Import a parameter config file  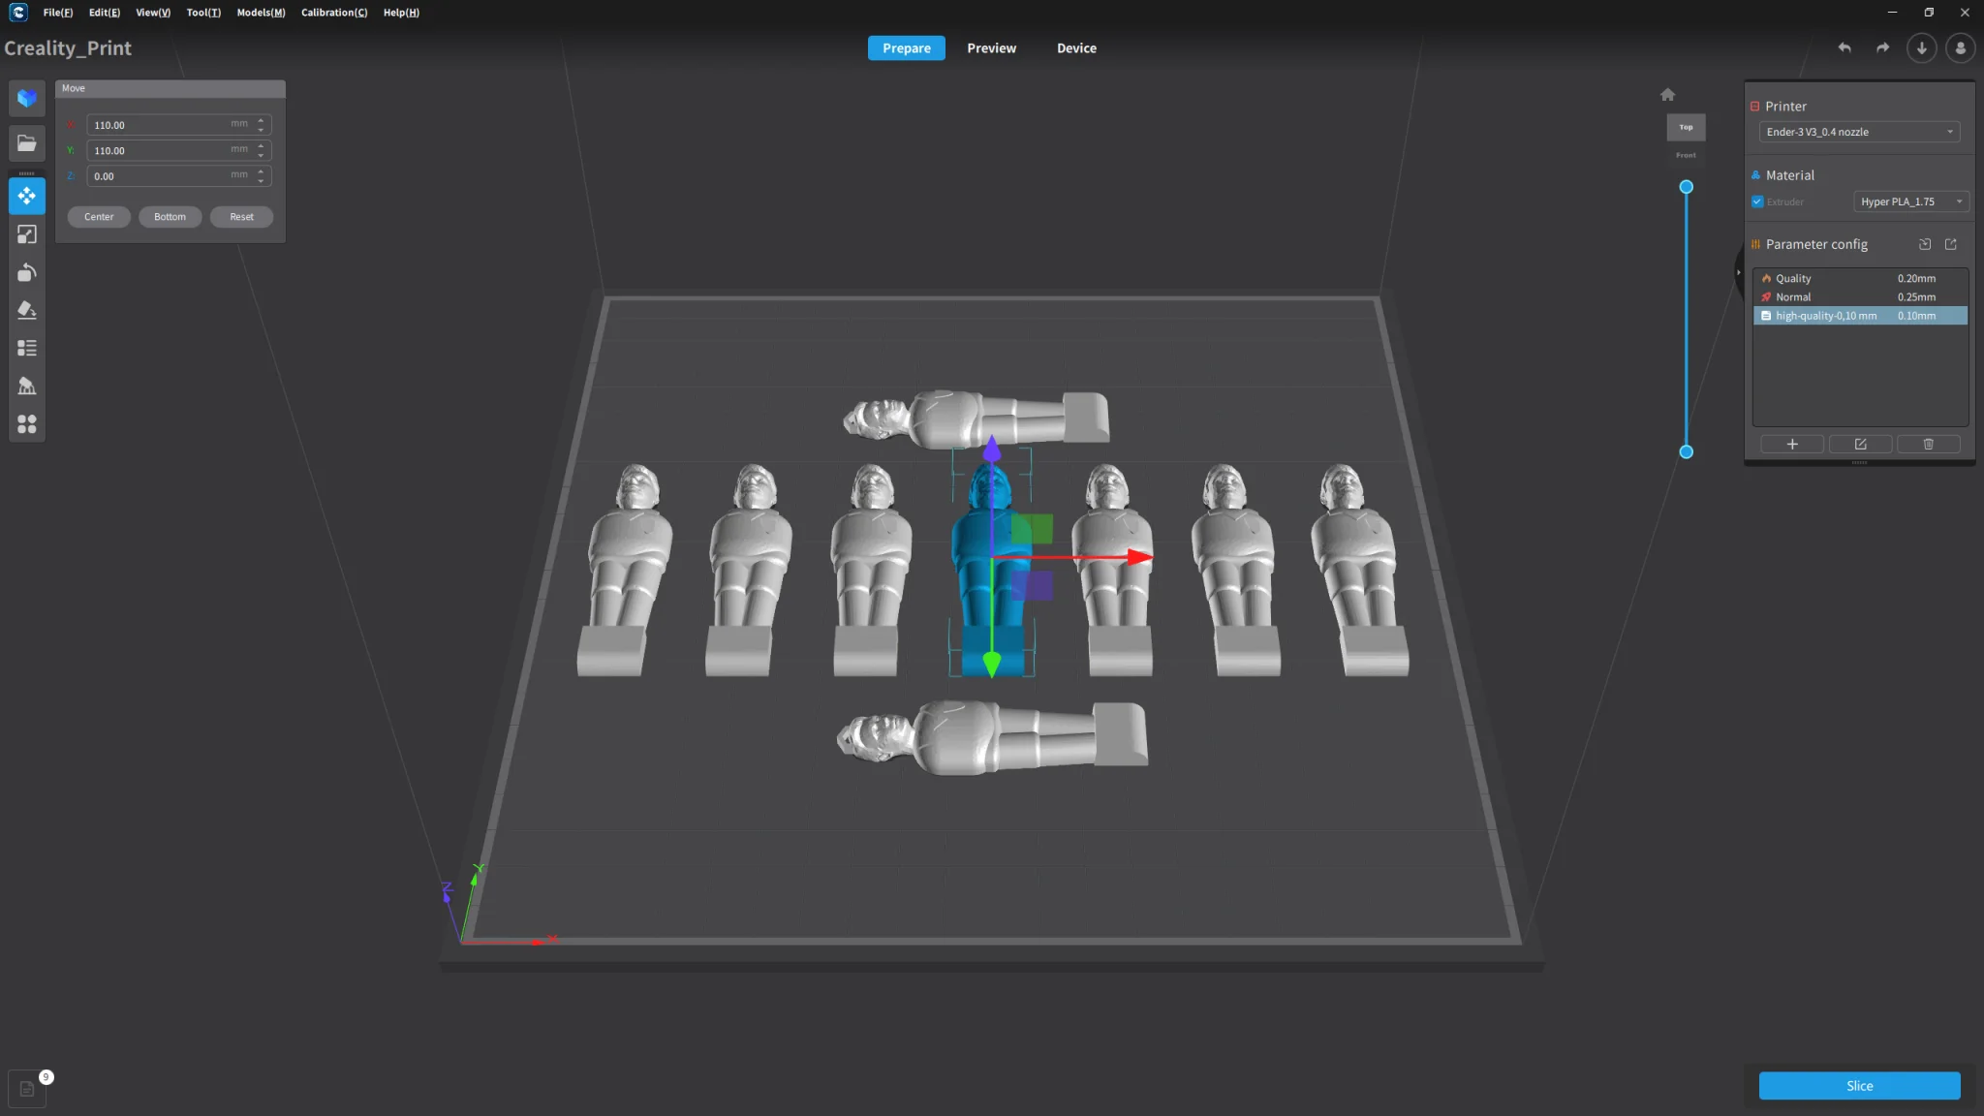pyautogui.click(x=1925, y=244)
